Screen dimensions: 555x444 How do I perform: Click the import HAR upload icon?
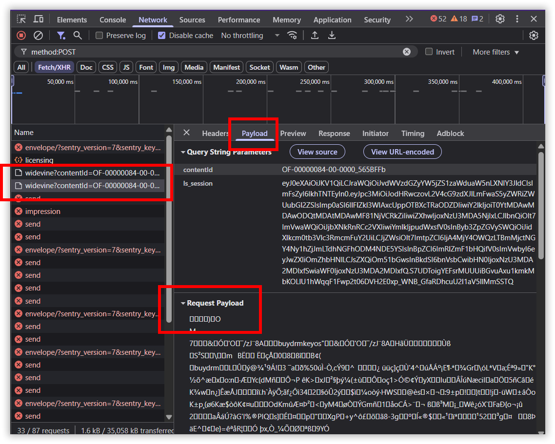(x=315, y=35)
